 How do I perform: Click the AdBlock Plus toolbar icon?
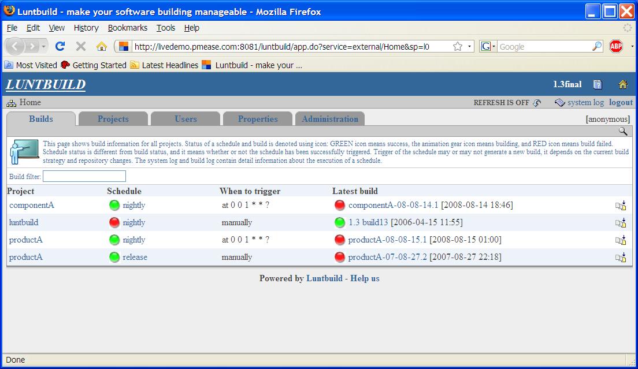[616, 46]
